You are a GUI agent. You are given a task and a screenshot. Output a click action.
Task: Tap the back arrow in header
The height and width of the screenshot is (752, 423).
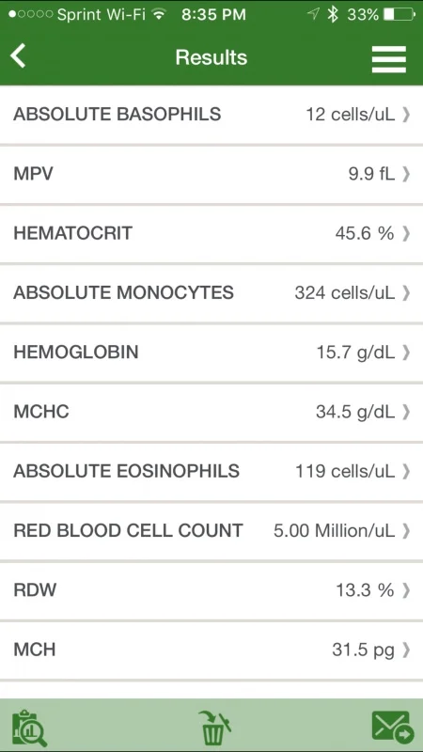[x=18, y=56]
